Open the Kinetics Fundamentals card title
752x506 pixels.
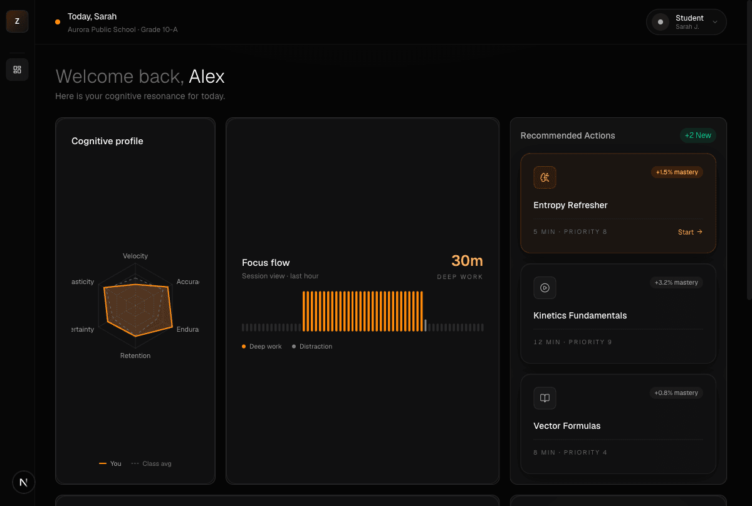click(580, 315)
